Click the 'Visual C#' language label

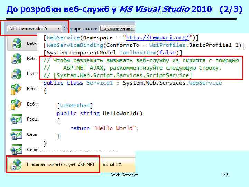pos(112,164)
